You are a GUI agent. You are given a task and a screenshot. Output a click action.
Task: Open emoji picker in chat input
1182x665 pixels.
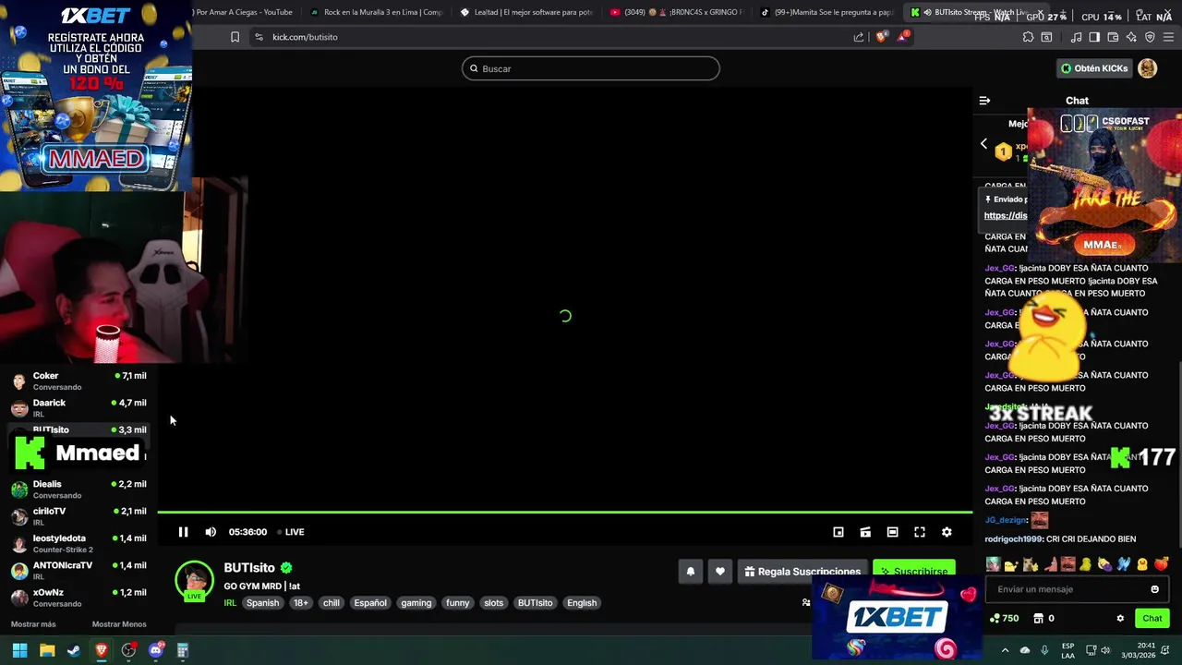coord(1154,589)
